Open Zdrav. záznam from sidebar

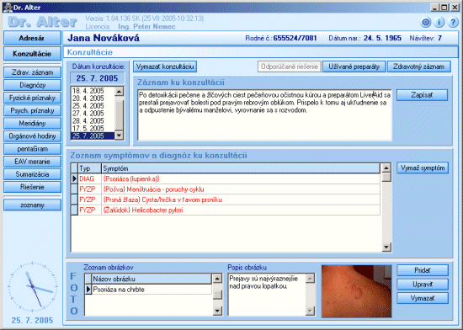32,72
